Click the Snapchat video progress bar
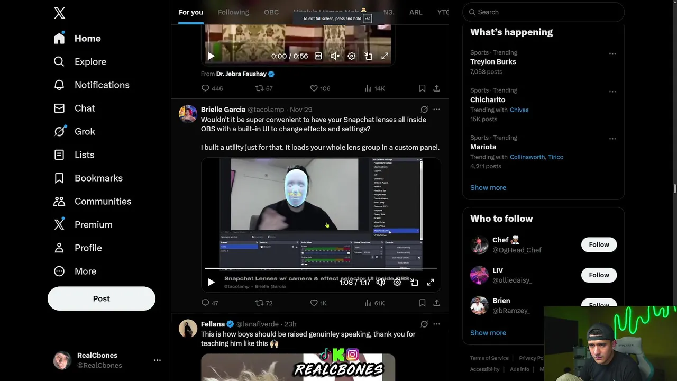 pyautogui.click(x=321, y=269)
